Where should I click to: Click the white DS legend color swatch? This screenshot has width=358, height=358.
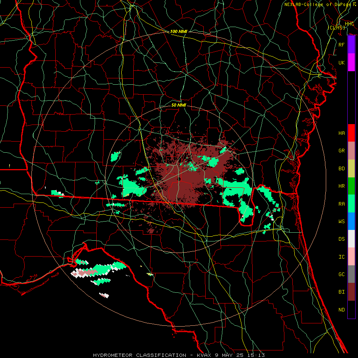coord(351,239)
